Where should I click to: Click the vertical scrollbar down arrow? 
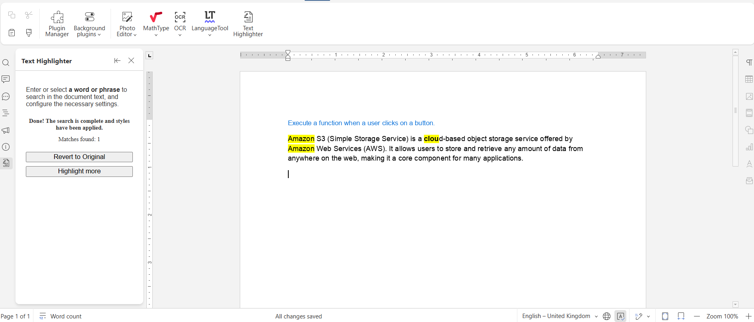pos(735,305)
